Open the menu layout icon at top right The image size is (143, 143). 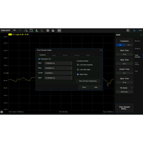(128, 30)
